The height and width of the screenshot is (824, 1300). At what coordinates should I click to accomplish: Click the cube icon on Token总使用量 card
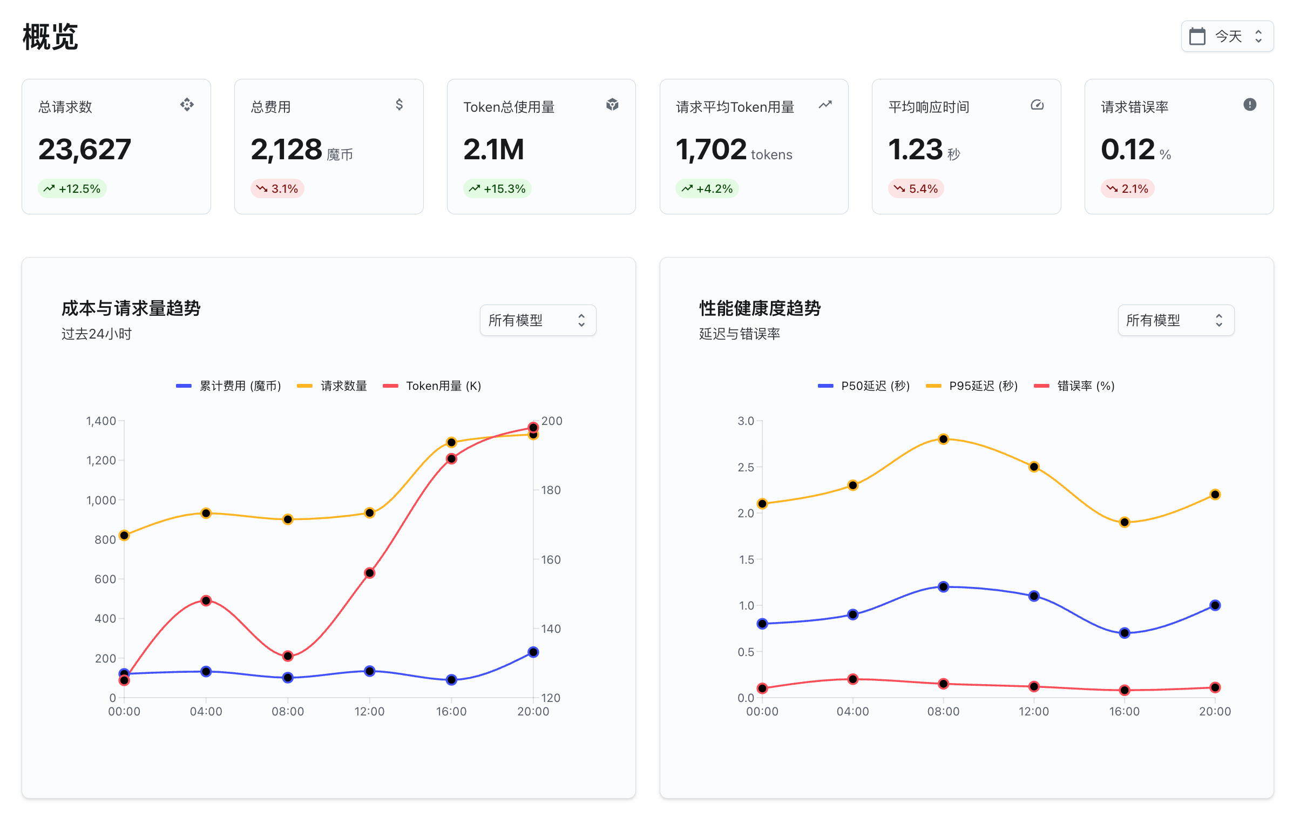tap(612, 105)
